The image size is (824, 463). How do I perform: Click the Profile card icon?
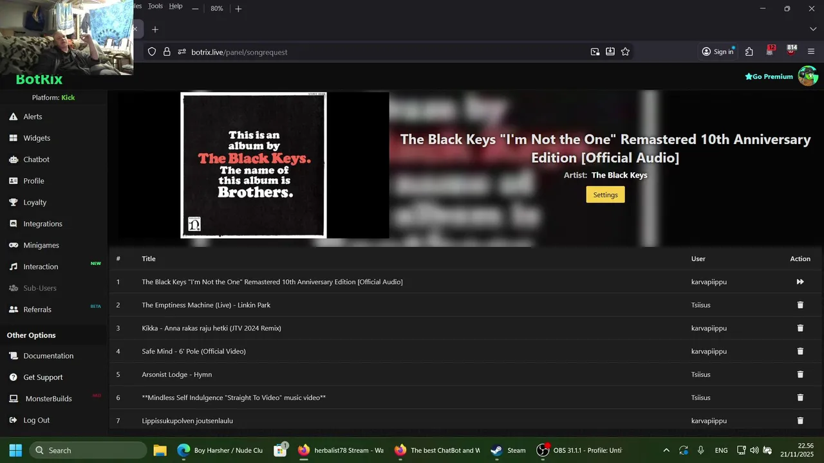click(x=13, y=181)
